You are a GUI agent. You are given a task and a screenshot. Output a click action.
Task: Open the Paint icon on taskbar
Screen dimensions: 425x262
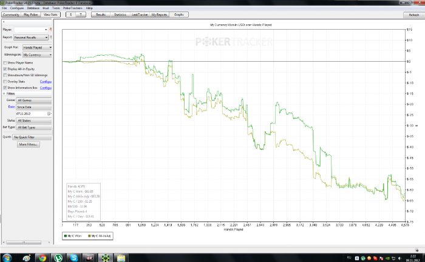click(x=27, y=258)
